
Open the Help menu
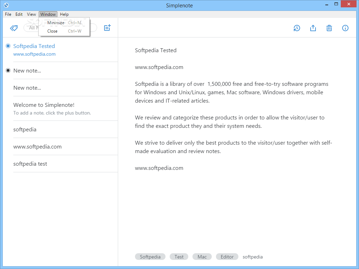pos(65,14)
